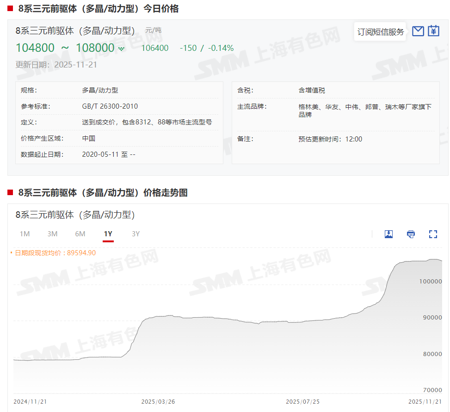Click the 106400 average price value

point(154,48)
